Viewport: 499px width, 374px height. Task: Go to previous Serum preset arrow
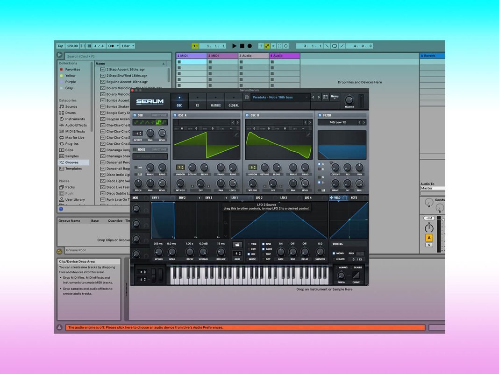pyautogui.click(x=313, y=97)
